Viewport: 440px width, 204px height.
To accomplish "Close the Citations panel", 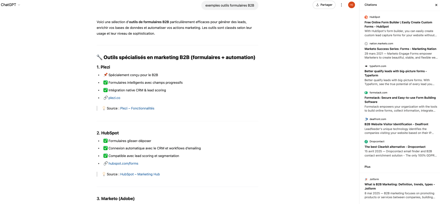I will click(x=436, y=5).
